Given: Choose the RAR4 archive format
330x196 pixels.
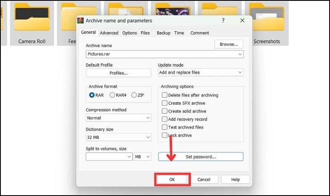Looking at the screenshot, I should coord(112,95).
